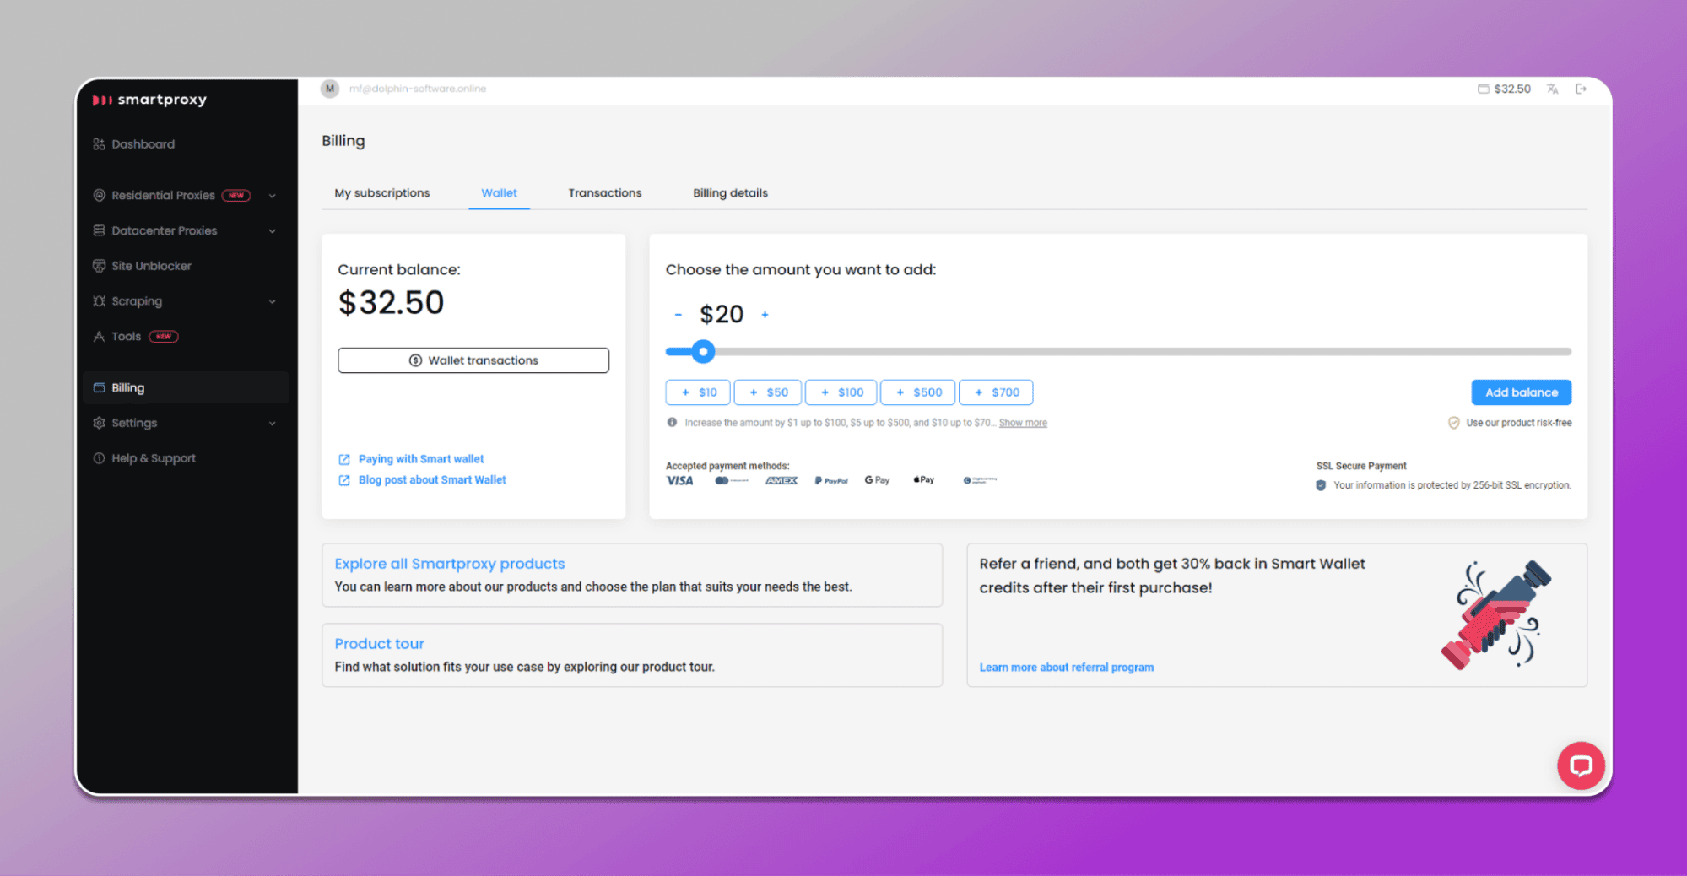Click the language translate icon in header
Screen dimensions: 1687x876
(x=1553, y=89)
